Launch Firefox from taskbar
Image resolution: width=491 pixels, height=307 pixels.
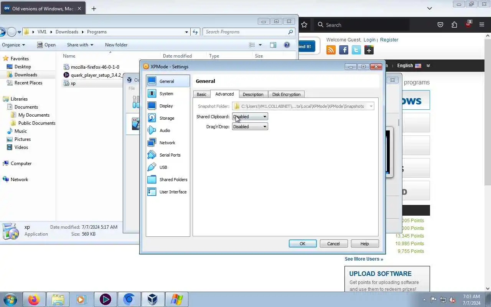[x=34, y=299]
